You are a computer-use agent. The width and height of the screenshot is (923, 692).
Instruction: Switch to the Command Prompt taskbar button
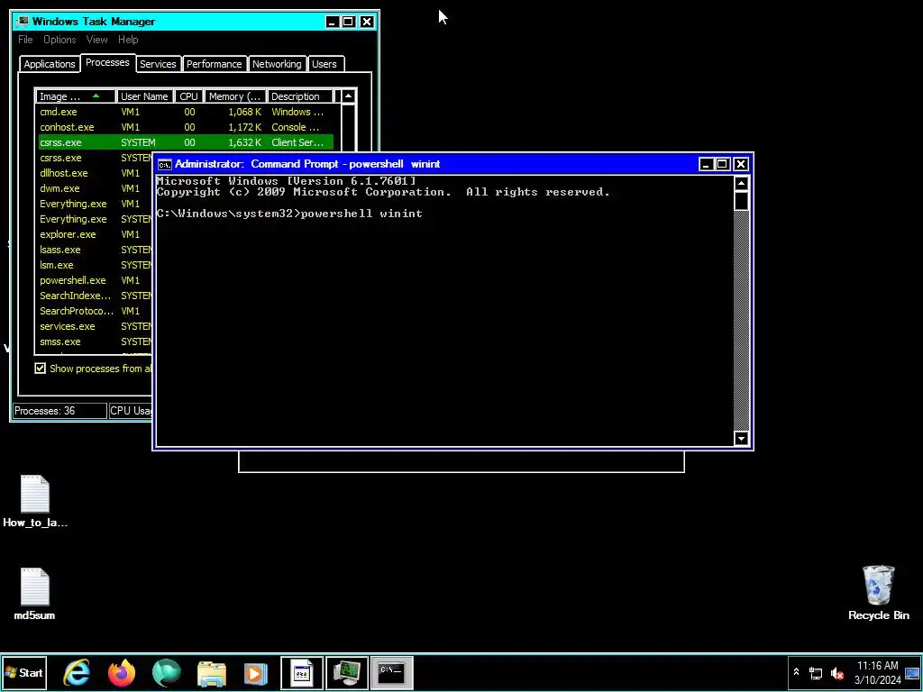391,672
